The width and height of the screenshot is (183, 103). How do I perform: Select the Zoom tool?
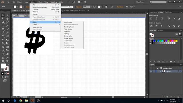pos(7,61)
